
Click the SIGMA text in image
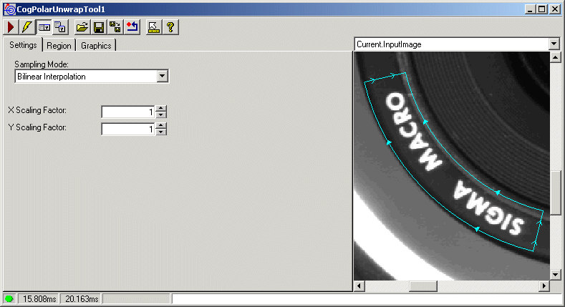pyautogui.click(x=488, y=208)
